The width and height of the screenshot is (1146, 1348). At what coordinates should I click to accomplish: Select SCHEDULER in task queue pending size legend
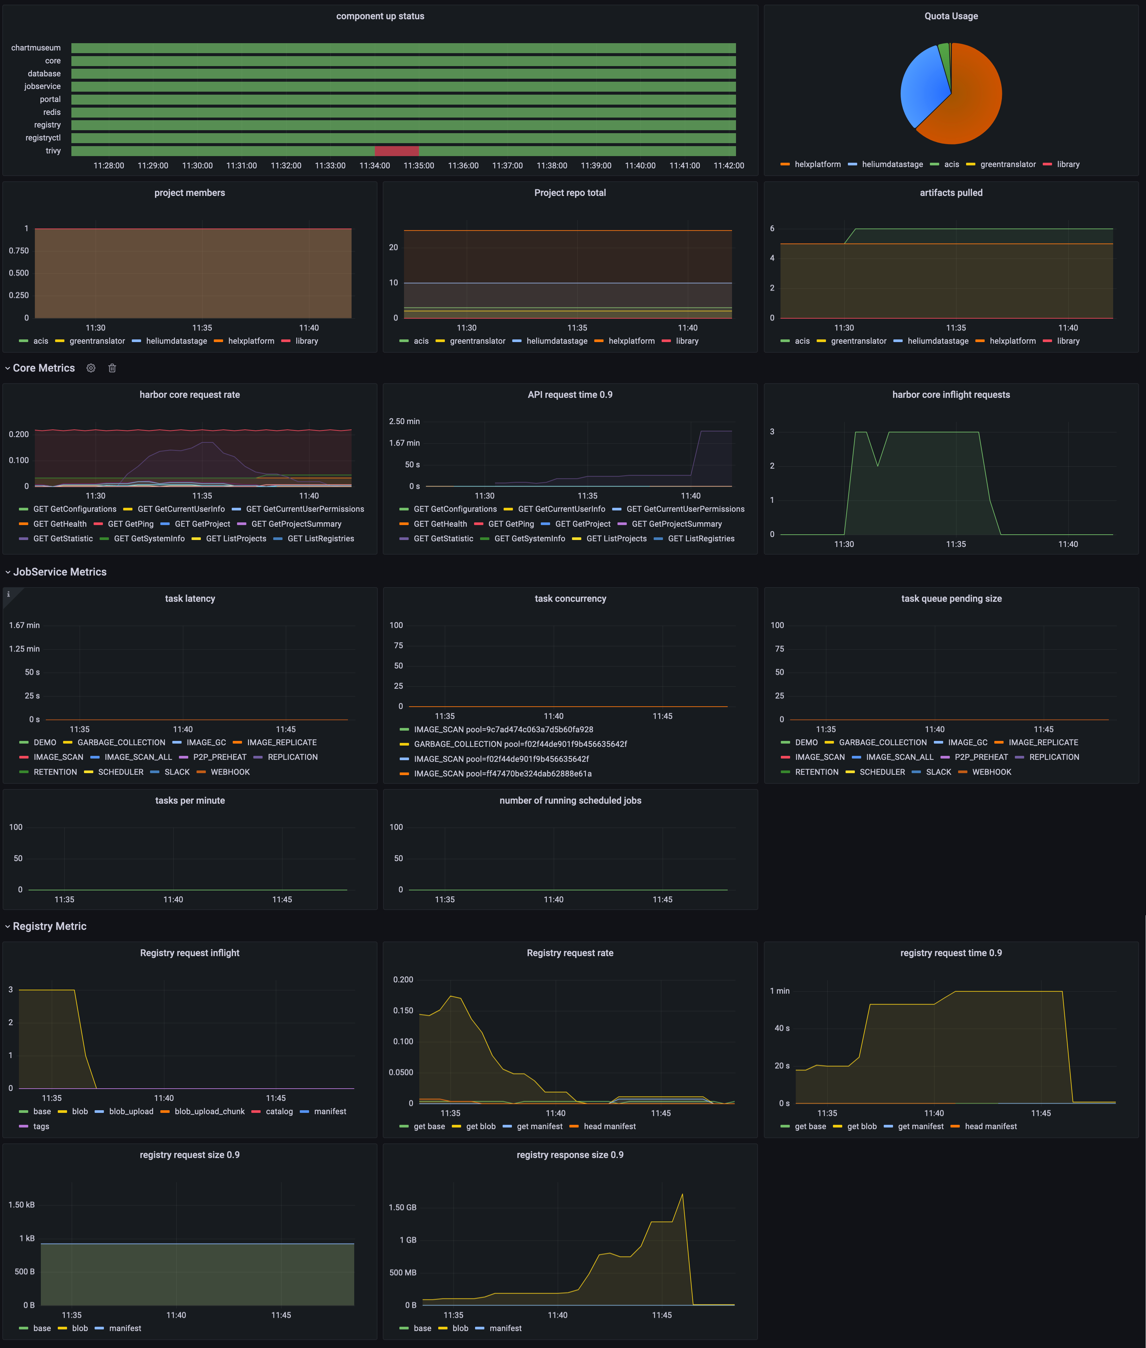(x=882, y=772)
